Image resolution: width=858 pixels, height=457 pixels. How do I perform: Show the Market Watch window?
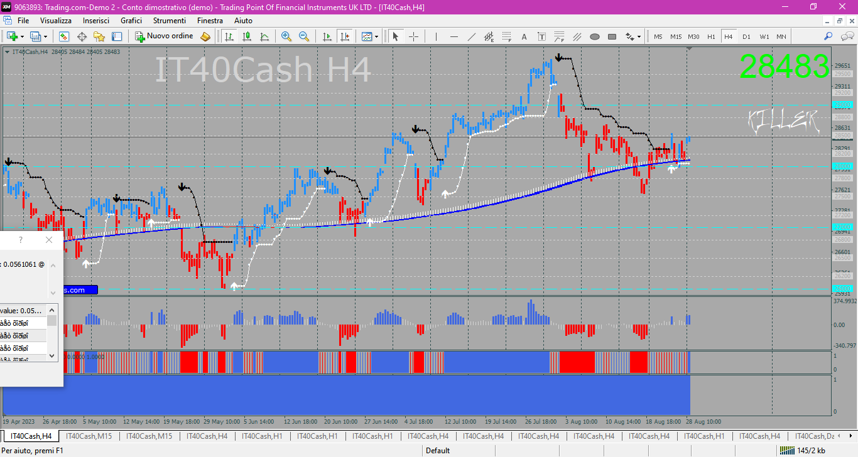coord(64,36)
